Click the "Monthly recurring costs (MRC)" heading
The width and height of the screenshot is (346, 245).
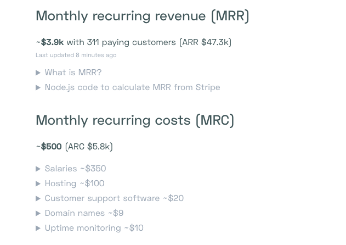[x=135, y=120]
